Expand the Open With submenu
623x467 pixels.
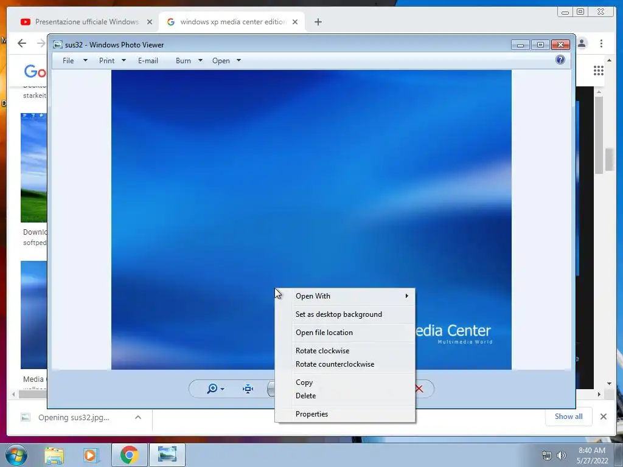click(x=352, y=296)
